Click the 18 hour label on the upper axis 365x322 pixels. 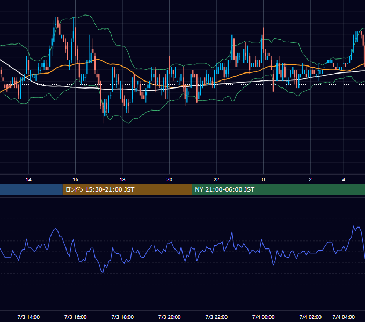pyautogui.click(x=122, y=180)
